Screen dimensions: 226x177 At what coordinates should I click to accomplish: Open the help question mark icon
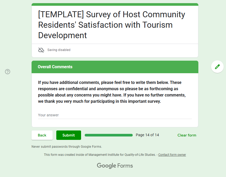click(x=8, y=72)
